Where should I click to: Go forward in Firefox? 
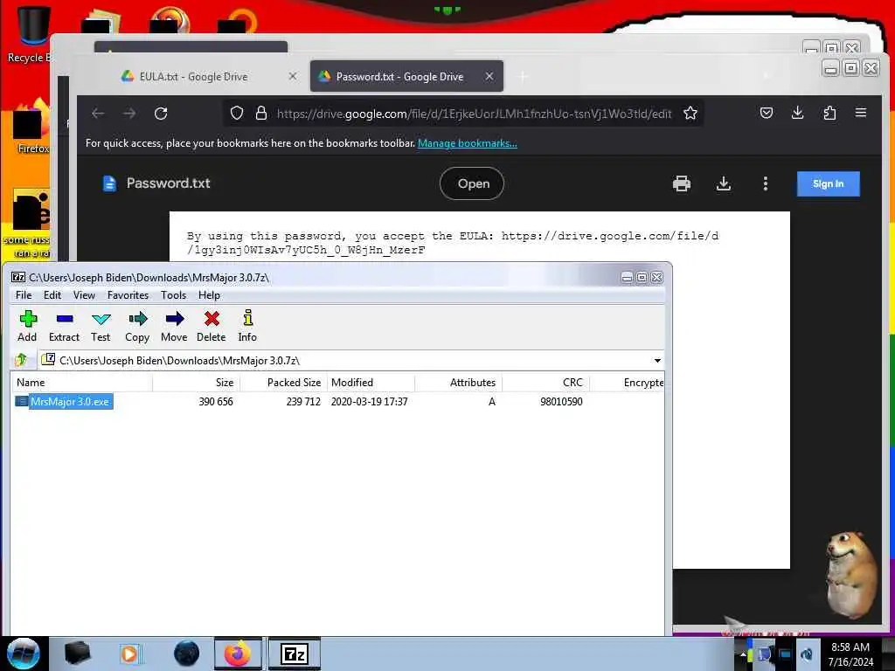click(129, 114)
